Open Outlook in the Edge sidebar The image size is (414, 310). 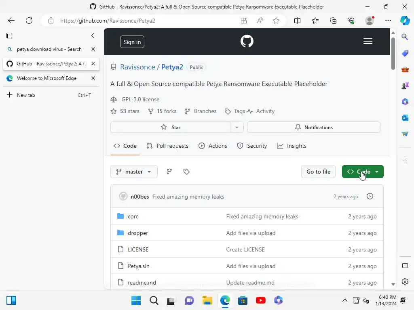point(405,118)
